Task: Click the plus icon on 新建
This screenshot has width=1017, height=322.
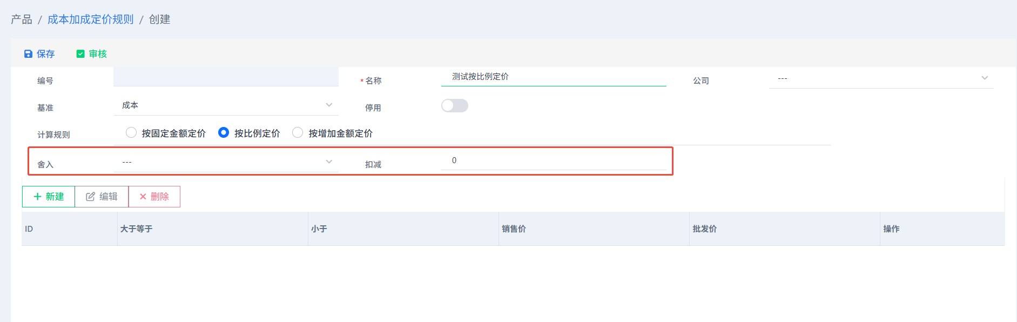Action: tap(38, 197)
